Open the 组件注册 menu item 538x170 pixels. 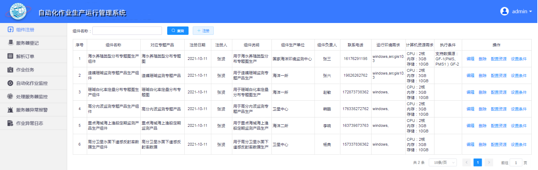34,30
